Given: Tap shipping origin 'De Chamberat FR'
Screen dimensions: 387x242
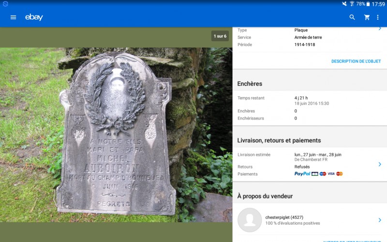Looking at the screenshot, I should 311,160.
